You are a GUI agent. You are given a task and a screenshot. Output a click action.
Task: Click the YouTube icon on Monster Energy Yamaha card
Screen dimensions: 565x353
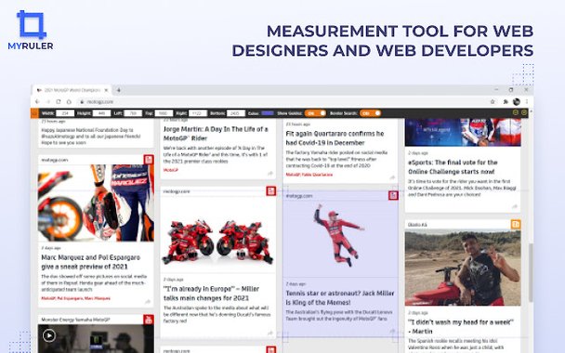pos(149,320)
